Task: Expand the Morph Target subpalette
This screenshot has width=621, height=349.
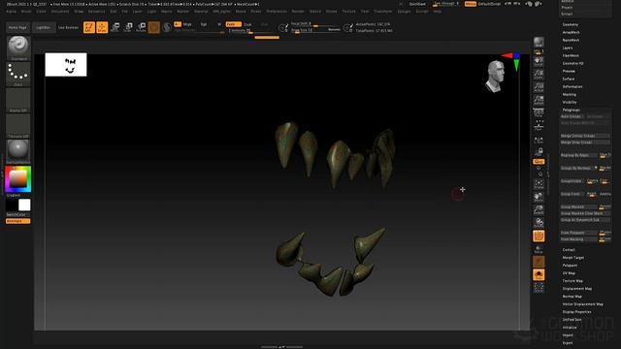Action: (x=573, y=258)
